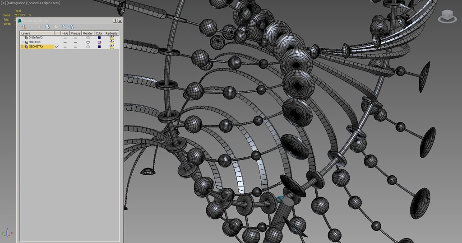
Task: Expand the GEOMETRY layer contents
Action: pyautogui.click(x=22, y=47)
